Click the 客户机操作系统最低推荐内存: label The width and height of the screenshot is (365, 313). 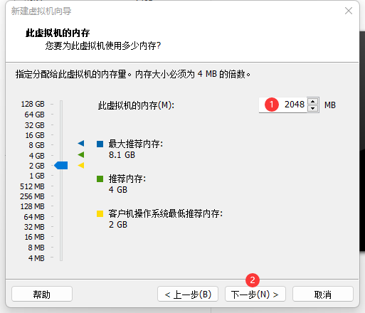[166, 213]
